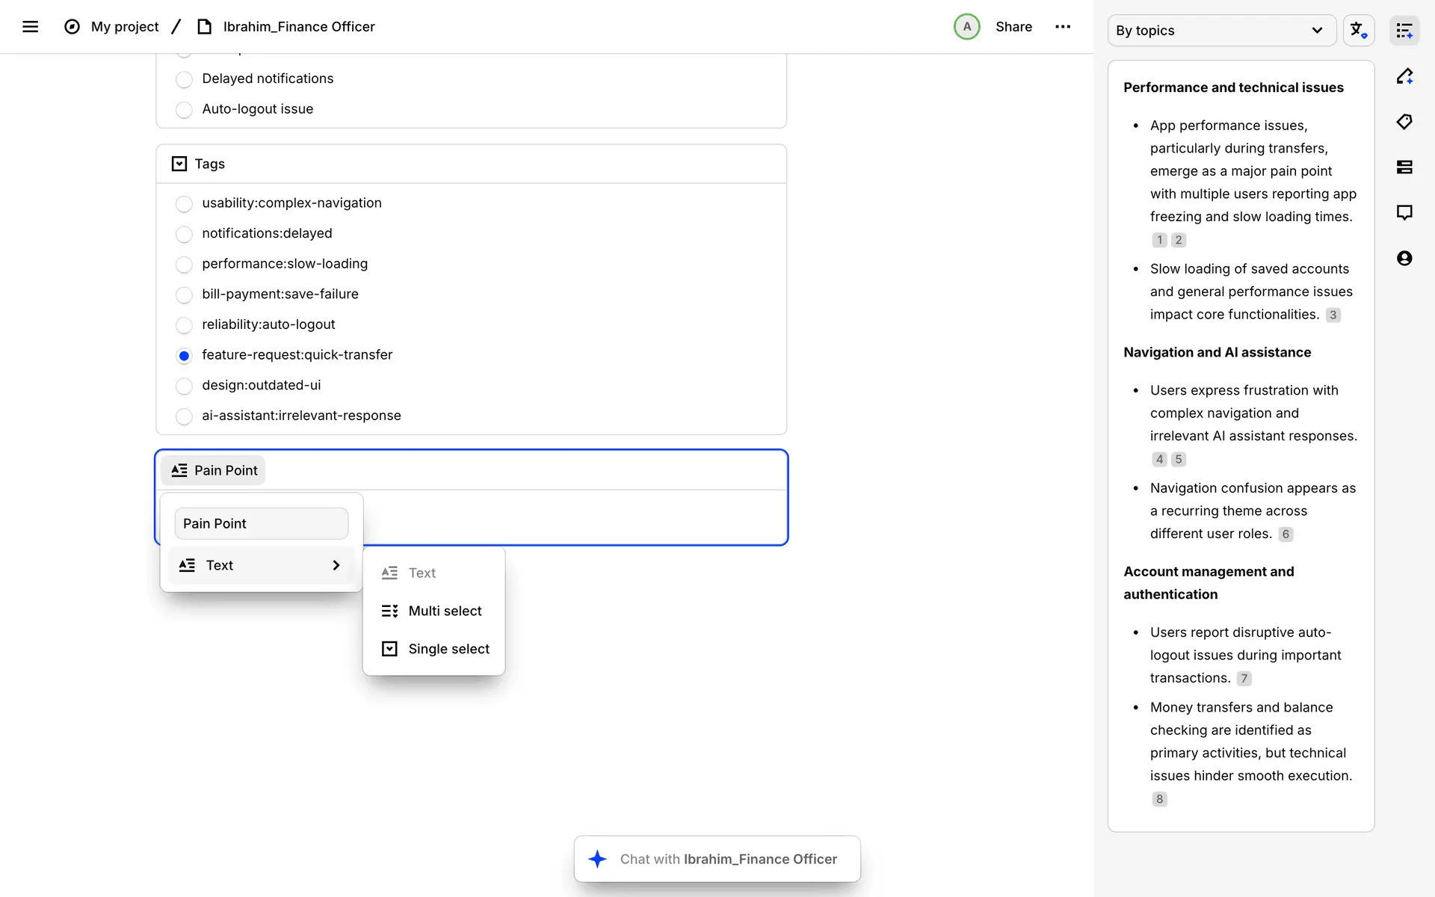1435x897 pixels.
Task: Open the tags sidebar icon
Action: 1404,122
